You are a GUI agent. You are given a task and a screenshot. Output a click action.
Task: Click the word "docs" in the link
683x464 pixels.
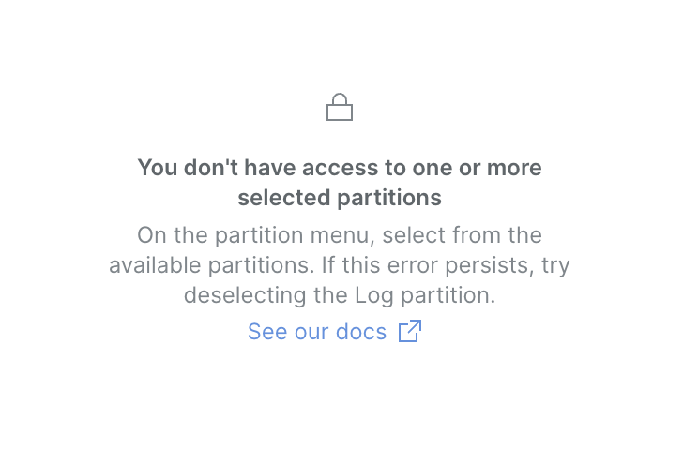(x=361, y=332)
